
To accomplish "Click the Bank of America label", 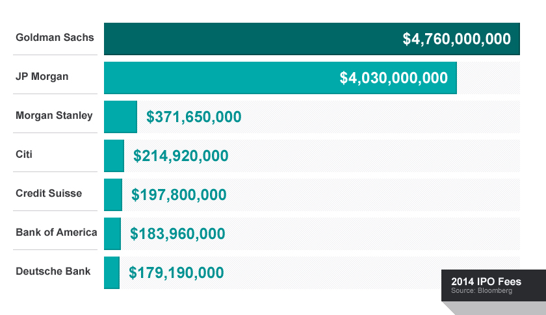I will tap(57, 233).
